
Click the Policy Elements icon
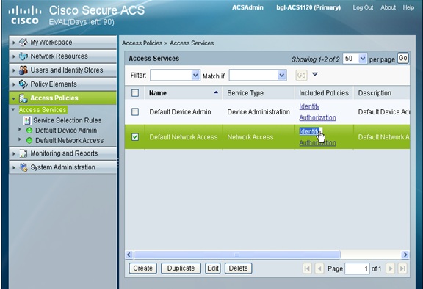tap(23, 84)
